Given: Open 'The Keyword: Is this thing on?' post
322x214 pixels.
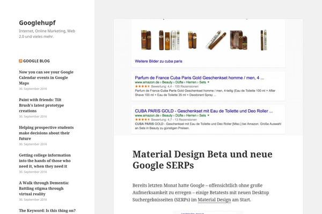Looking at the screenshot, I should point(47,210).
